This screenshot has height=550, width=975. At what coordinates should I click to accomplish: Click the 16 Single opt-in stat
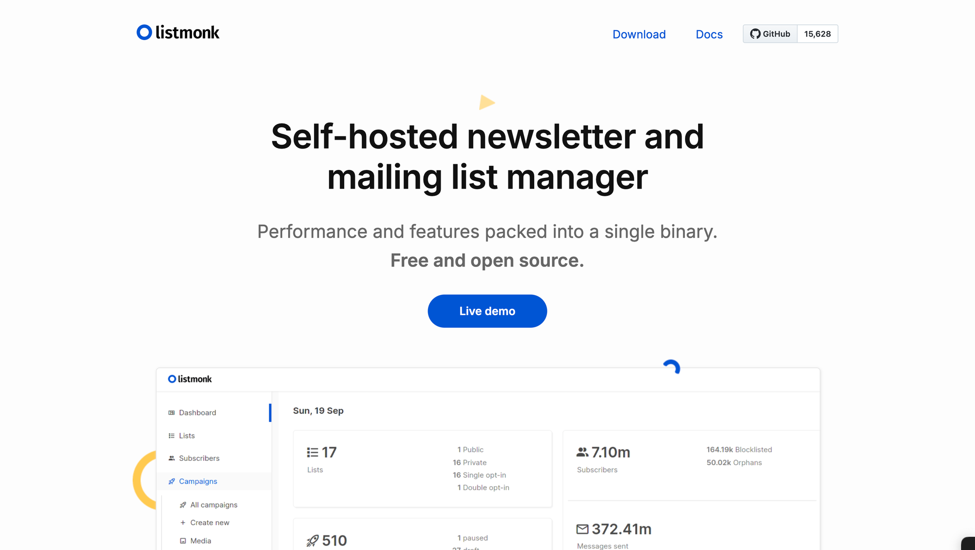[x=479, y=475]
